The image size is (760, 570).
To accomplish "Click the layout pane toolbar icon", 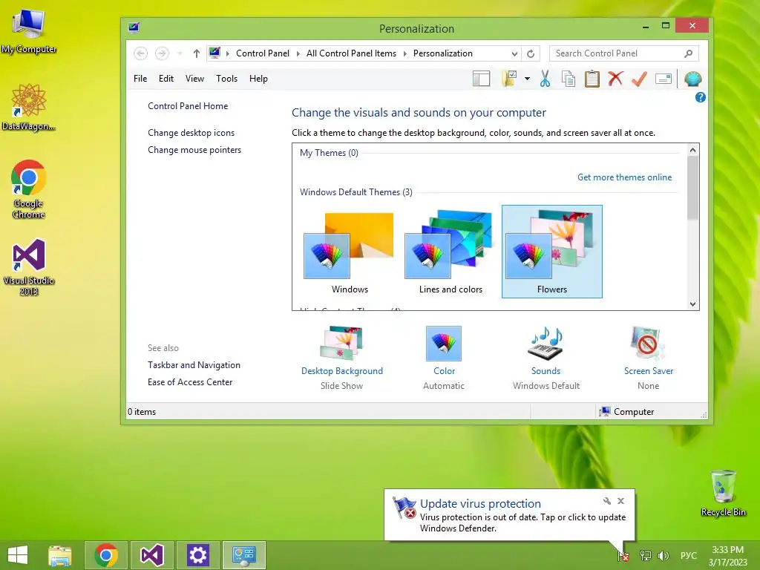I will [x=481, y=79].
